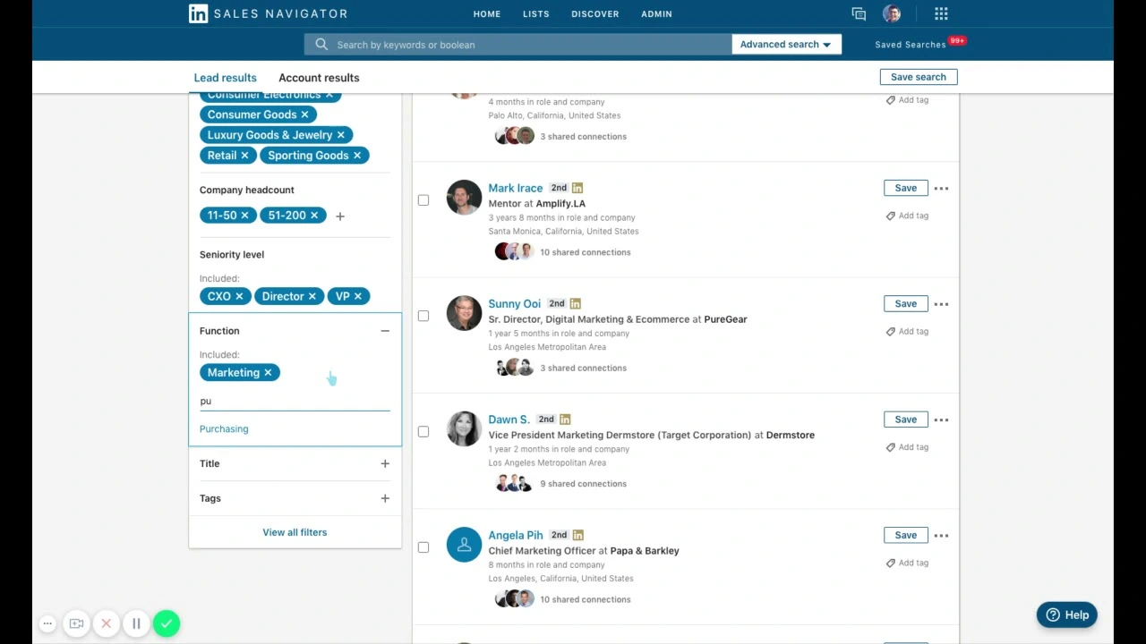Viewport: 1146px width, 644px height.
Task: Click the keyword search field
Action: coord(519,44)
